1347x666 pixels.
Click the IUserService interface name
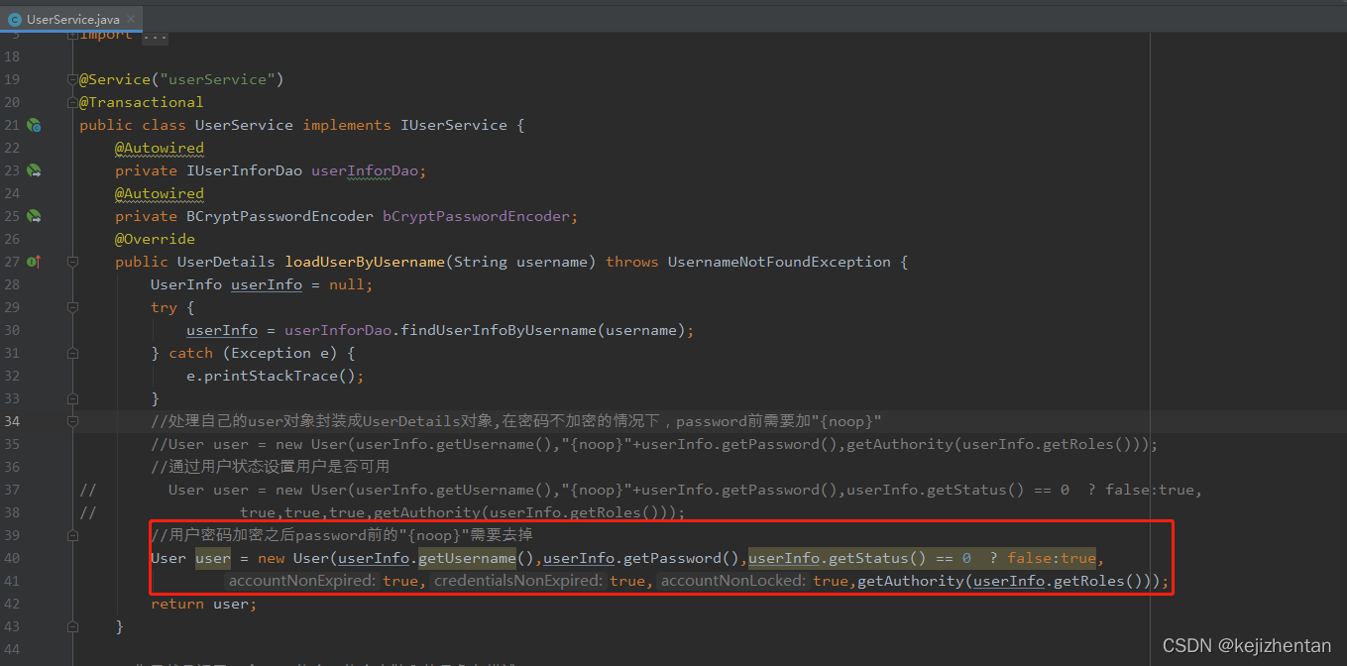(x=454, y=125)
